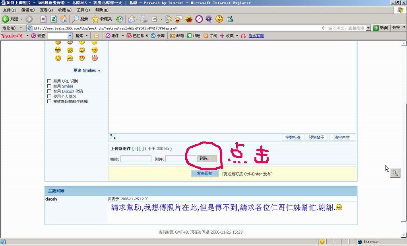Open the 邮箱 mail icon in Yahoo toolbar
407x246 pixels.
click(x=177, y=36)
